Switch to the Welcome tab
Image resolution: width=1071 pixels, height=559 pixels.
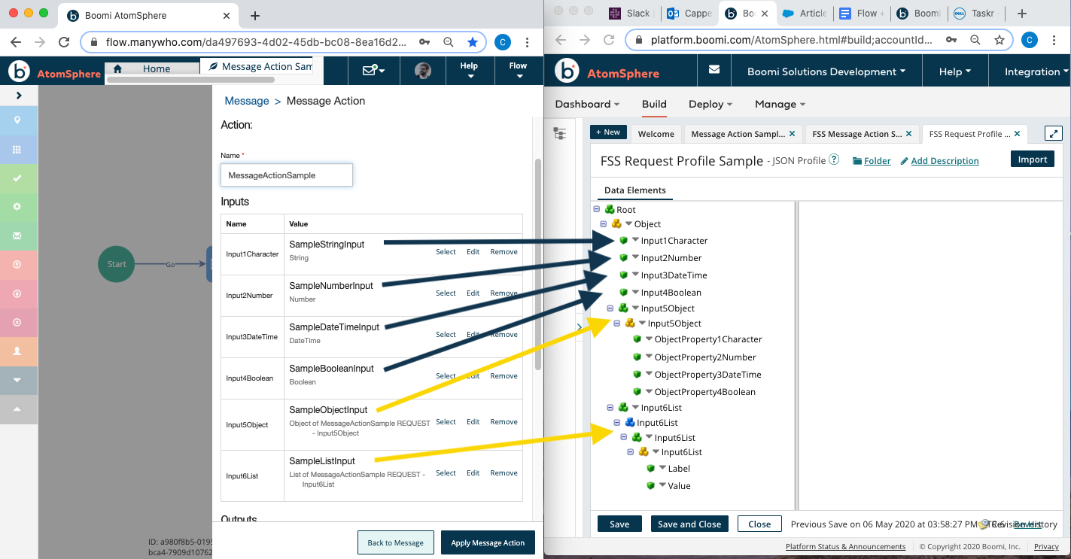click(656, 134)
